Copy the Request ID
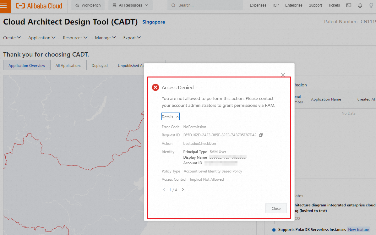 click(261, 135)
